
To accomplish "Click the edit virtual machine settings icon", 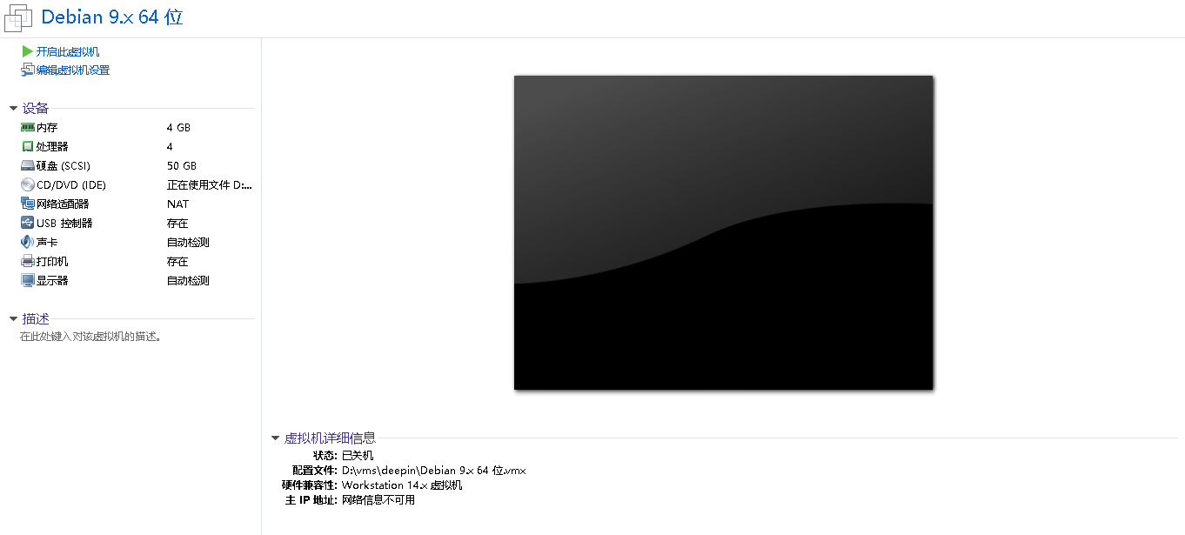I will point(28,70).
